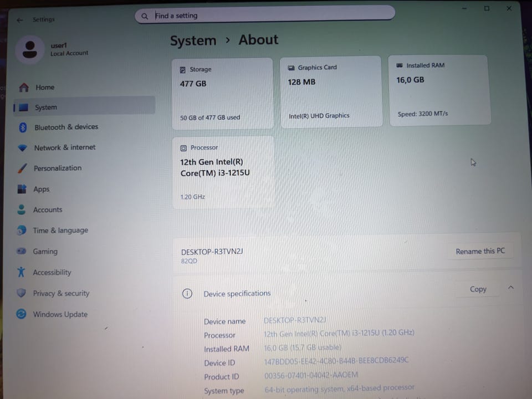Click the Processor chip icon

coord(183,148)
